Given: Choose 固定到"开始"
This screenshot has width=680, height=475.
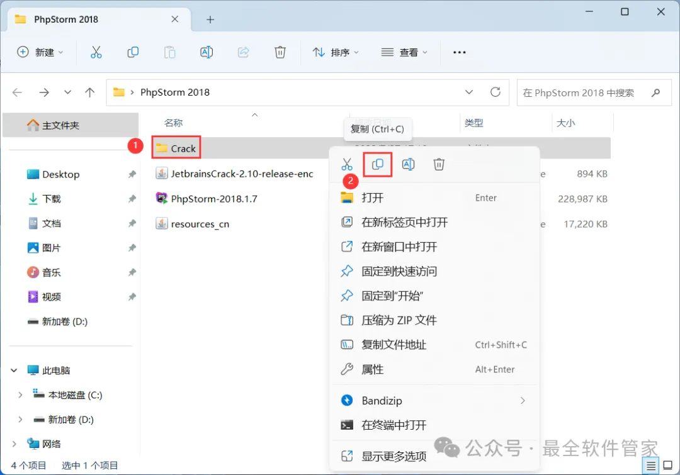Looking at the screenshot, I should [434, 296].
